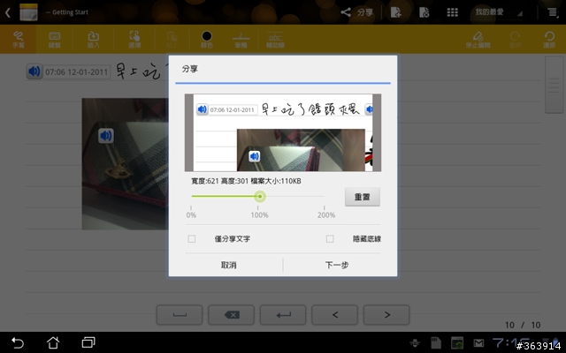Switch to the 鍵盤 keyboard input tool
Image resolution: width=566 pixels, height=353 pixels.
[x=54, y=39]
